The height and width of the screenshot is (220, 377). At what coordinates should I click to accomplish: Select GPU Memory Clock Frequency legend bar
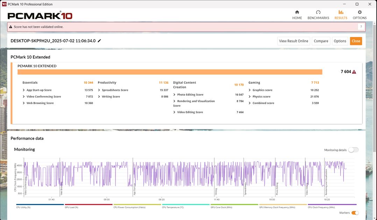pos(283,205)
